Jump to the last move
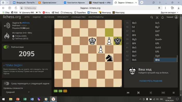 coord(163,93)
